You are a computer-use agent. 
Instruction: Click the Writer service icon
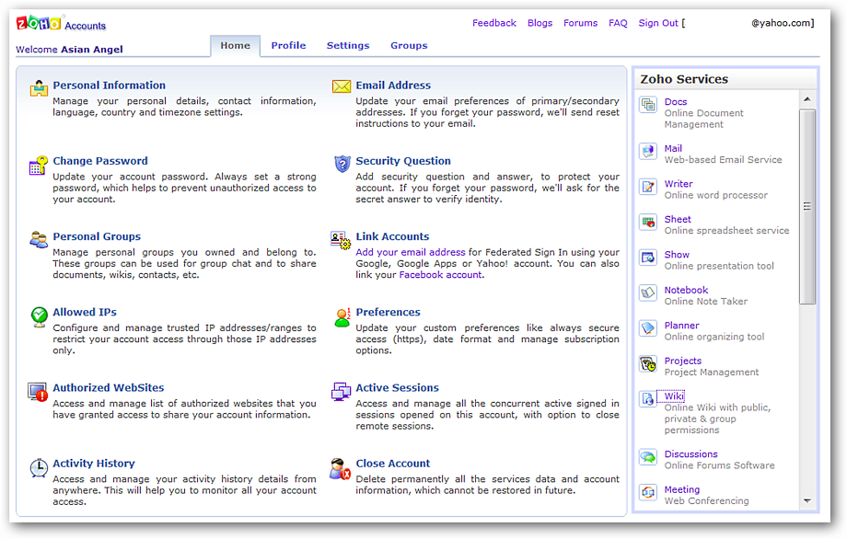pyautogui.click(x=647, y=186)
